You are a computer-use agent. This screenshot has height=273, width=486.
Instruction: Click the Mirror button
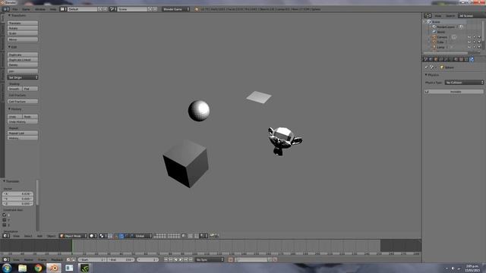click(x=23, y=39)
